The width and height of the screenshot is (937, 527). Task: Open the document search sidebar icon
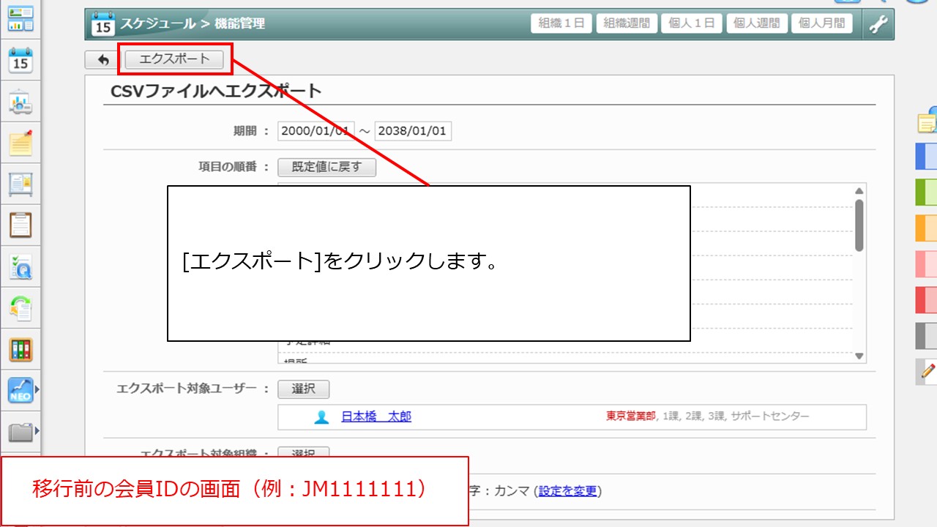click(x=20, y=267)
